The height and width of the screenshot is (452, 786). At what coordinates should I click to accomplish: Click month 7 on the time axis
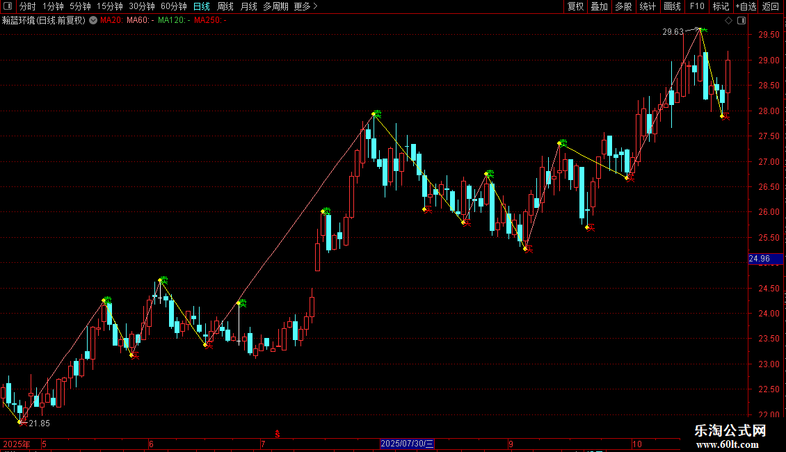pos(263,444)
